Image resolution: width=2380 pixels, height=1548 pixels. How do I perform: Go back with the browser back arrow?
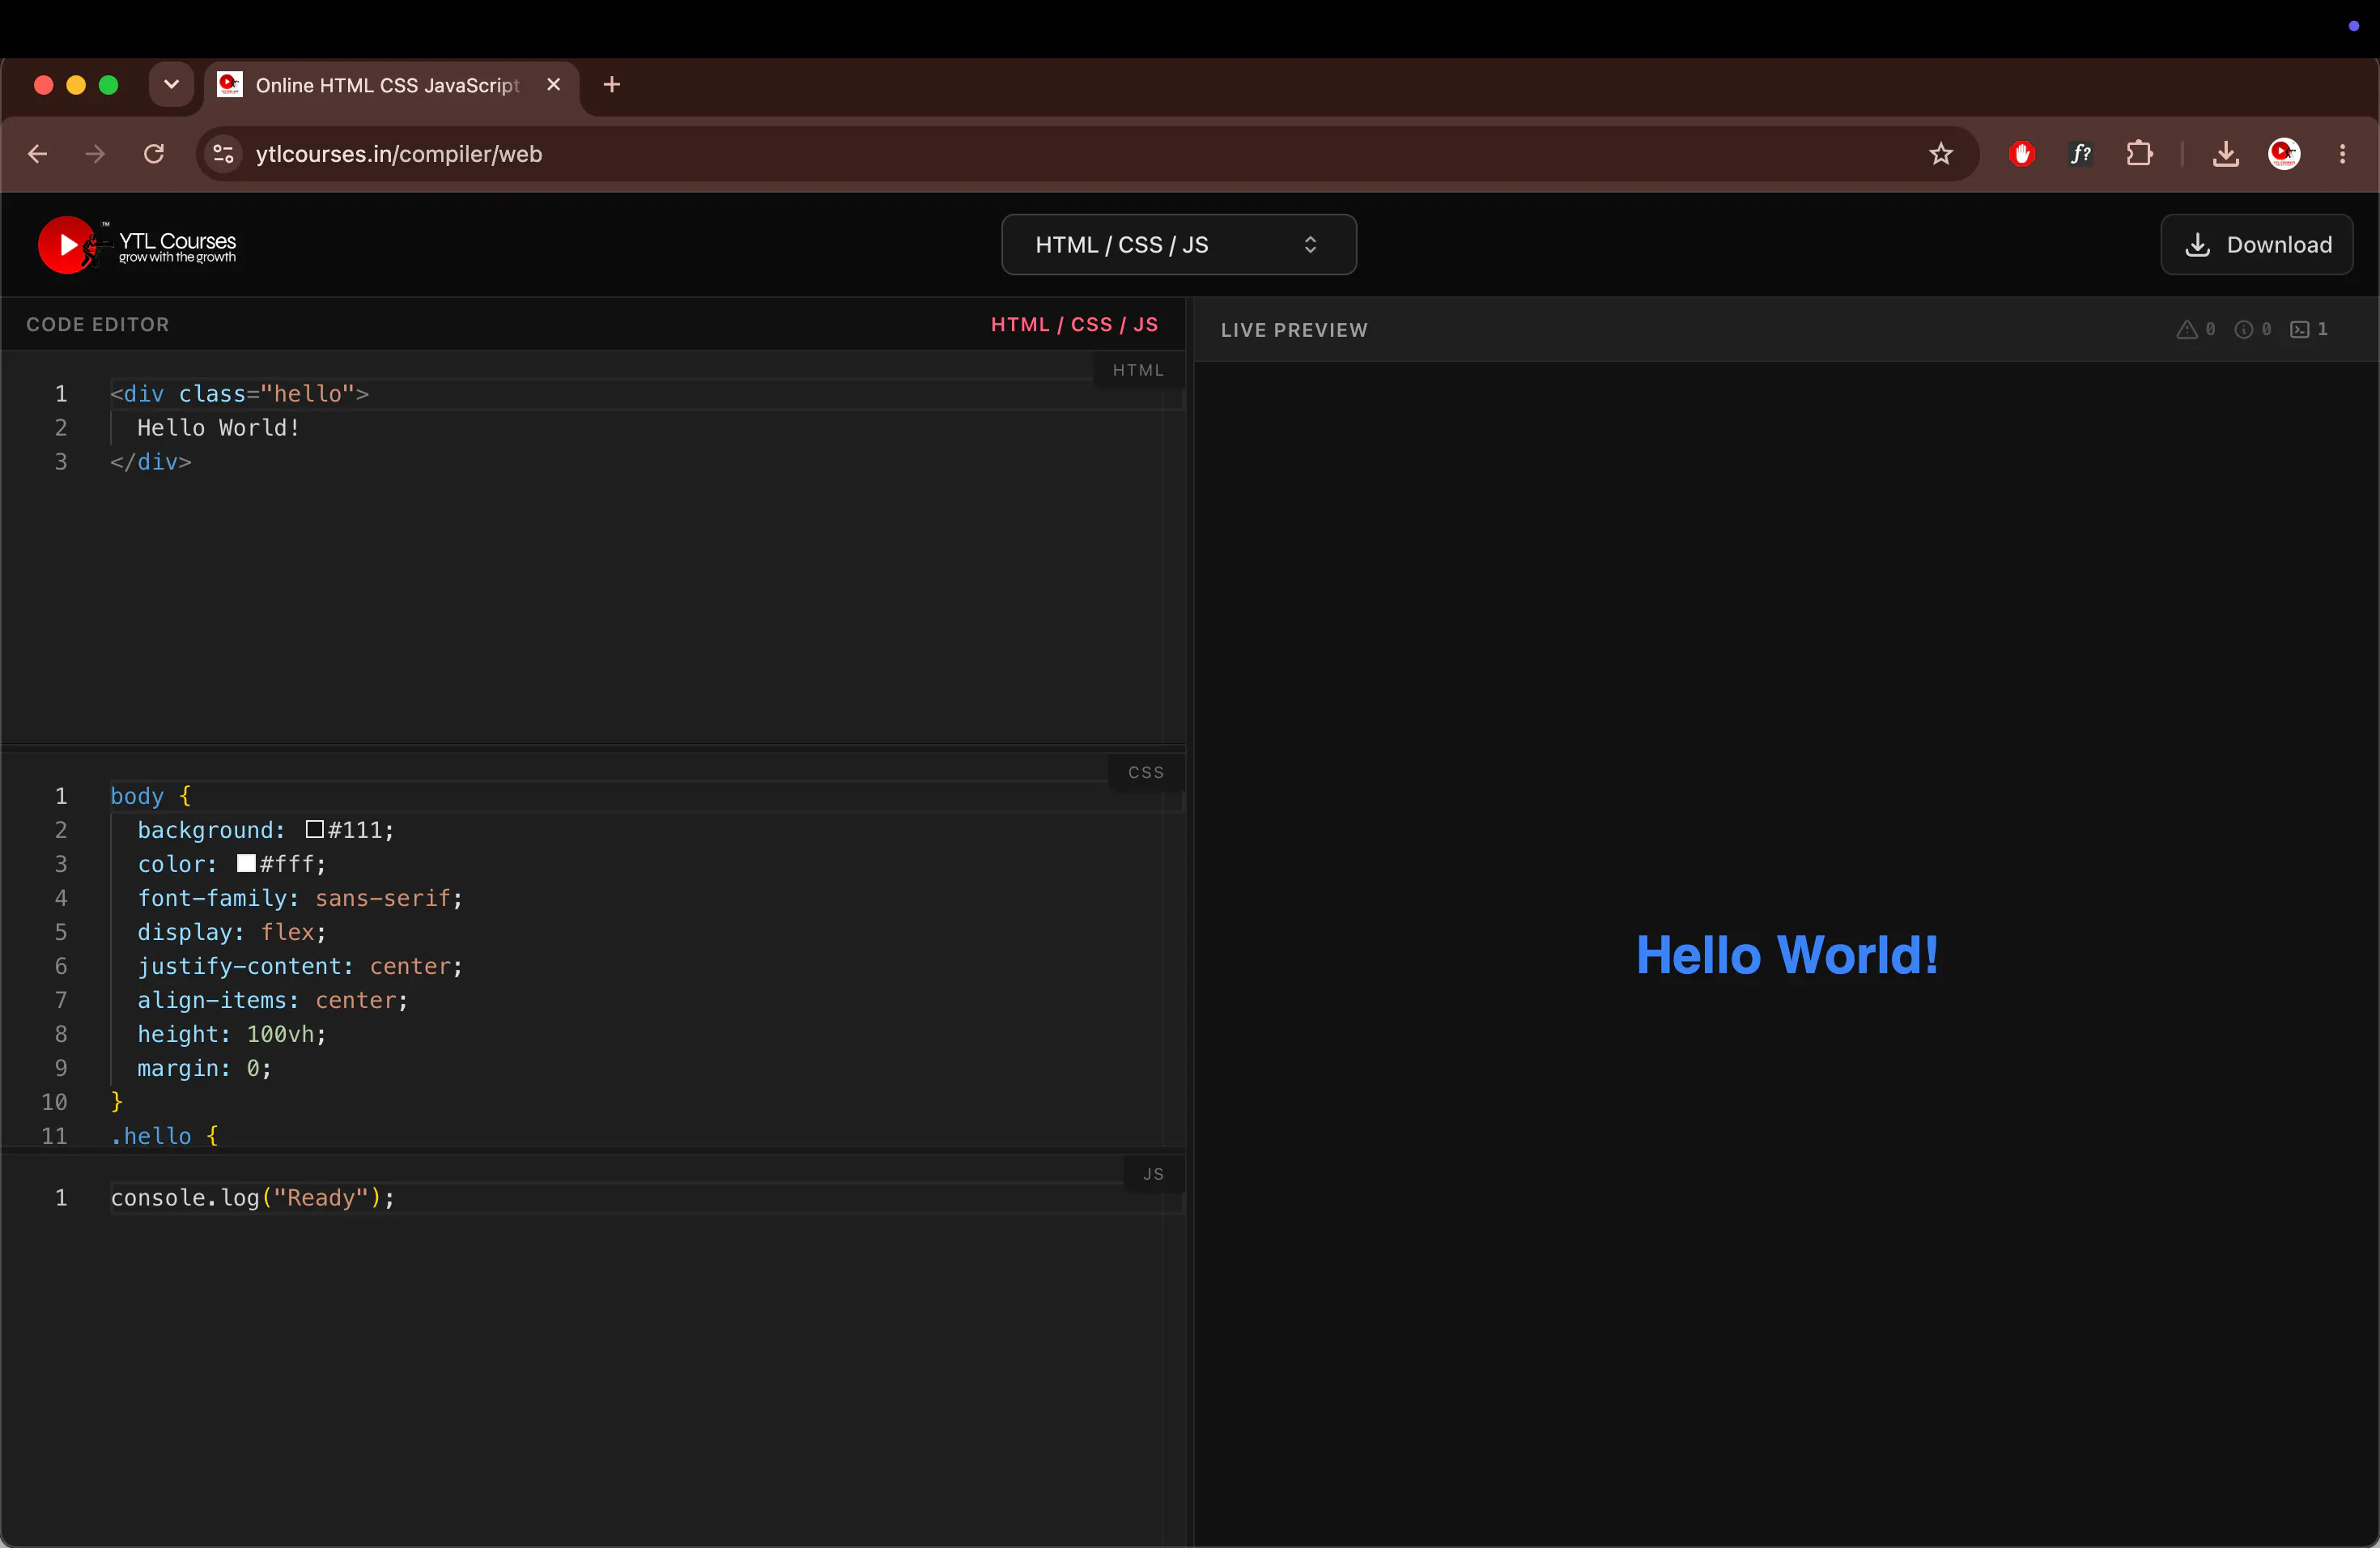[38, 154]
